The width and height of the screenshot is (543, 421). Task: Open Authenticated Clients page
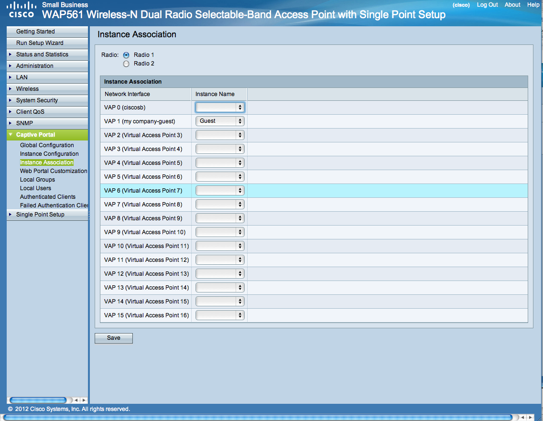coord(47,197)
